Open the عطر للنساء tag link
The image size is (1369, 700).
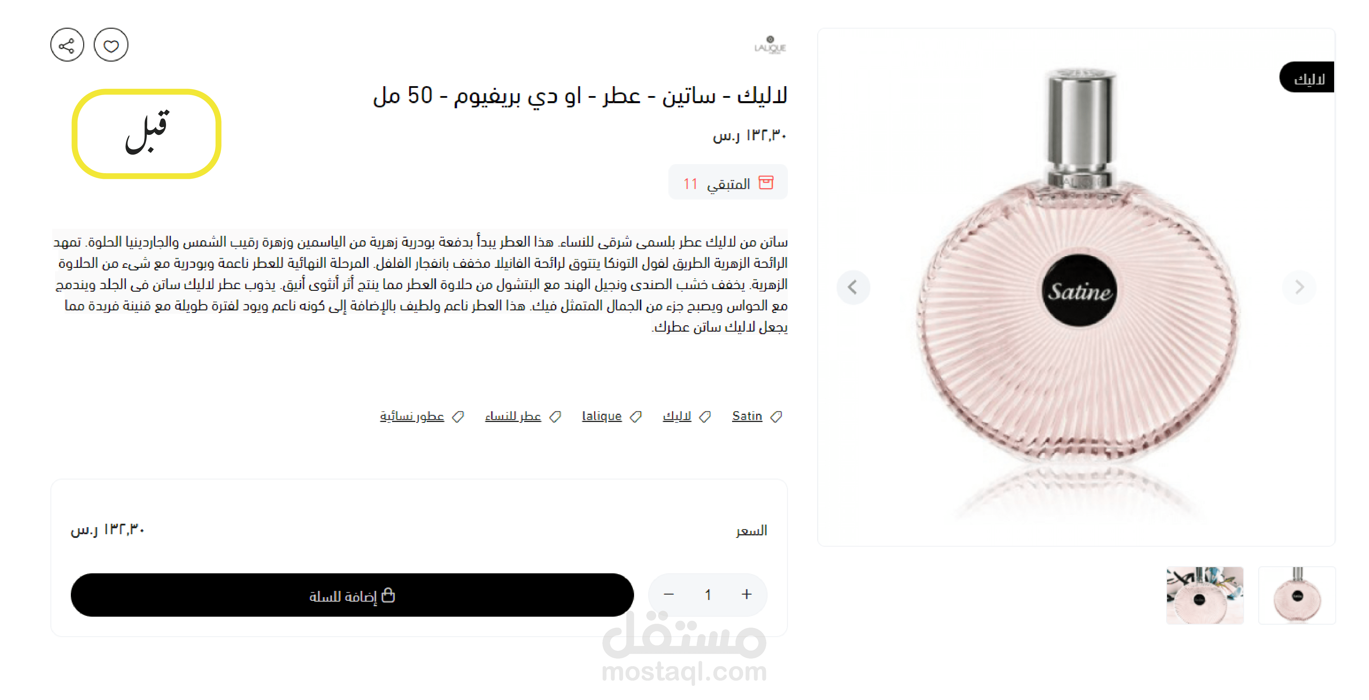point(513,416)
